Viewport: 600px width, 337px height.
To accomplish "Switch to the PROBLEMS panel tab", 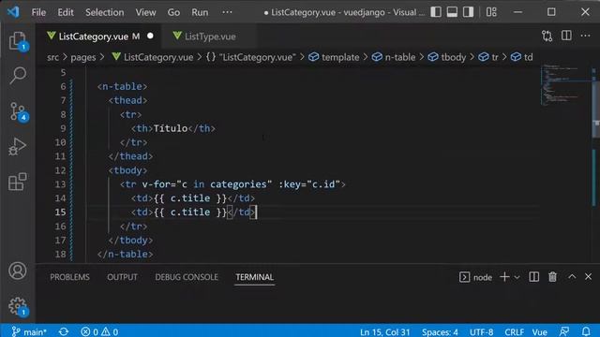I will pyautogui.click(x=69, y=277).
